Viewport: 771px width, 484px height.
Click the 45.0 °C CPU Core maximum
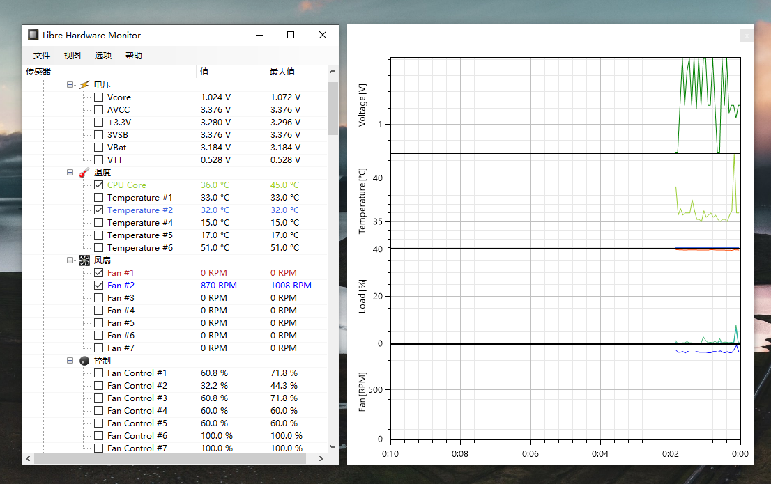pos(284,185)
